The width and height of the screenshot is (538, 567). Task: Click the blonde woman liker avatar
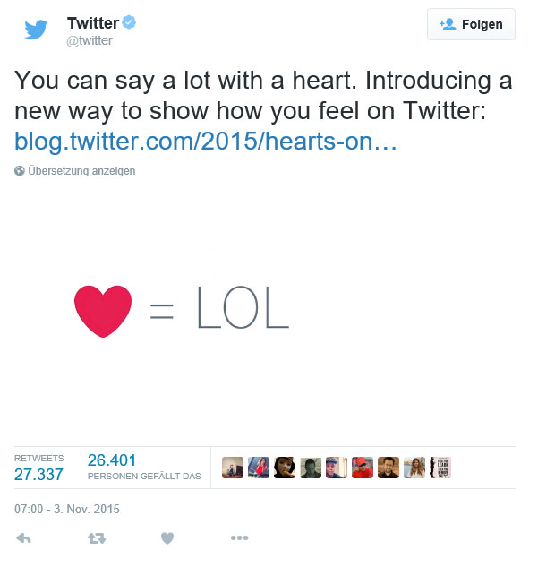click(x=414, y=468)
